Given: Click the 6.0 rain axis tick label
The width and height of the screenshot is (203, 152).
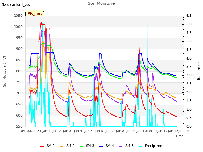Looking at the screenshot, I should [x=189, y=24].
